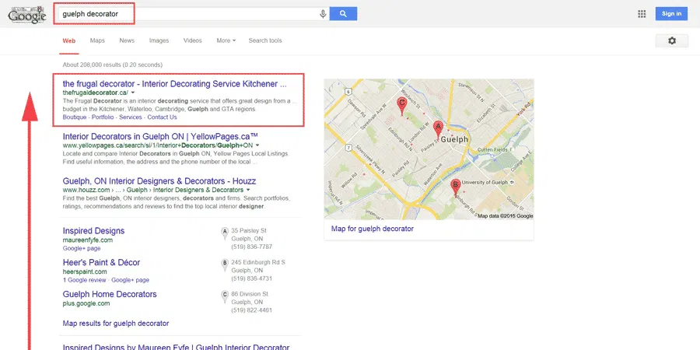Switch to the News tab
Viewport: 700px width, 350px height.
127,40
